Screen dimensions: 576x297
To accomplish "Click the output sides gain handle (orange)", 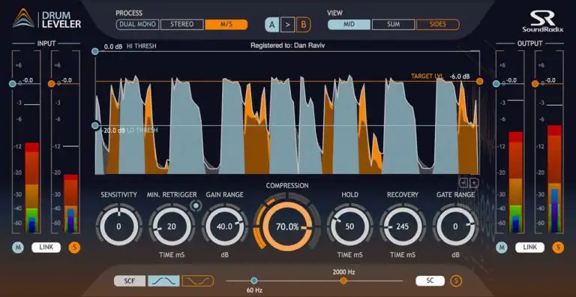I will [x=535, y=84].
